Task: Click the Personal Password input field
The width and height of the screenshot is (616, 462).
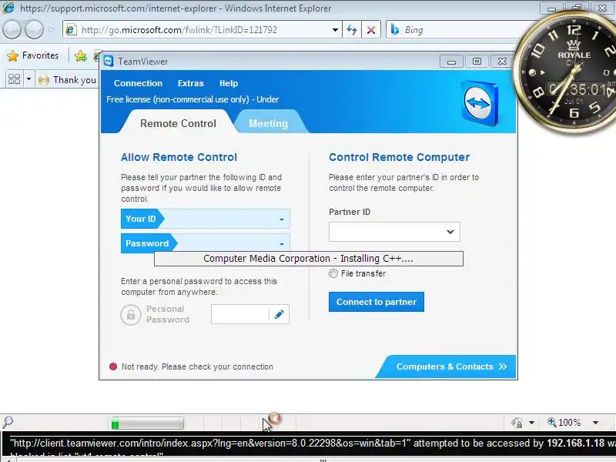Action: point(239,314)
